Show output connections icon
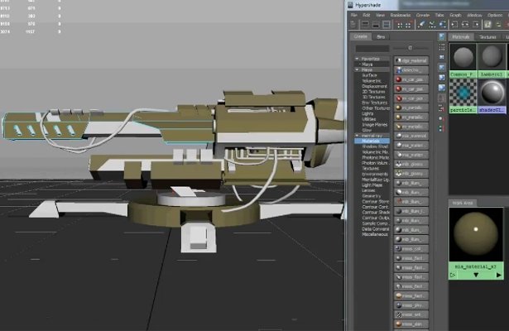The height and width of the screenshot is (331, 509). (476, 24)
